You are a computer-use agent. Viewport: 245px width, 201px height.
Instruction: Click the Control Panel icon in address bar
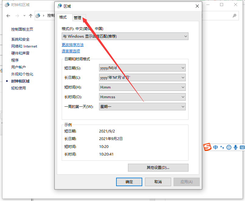(38, 16)
